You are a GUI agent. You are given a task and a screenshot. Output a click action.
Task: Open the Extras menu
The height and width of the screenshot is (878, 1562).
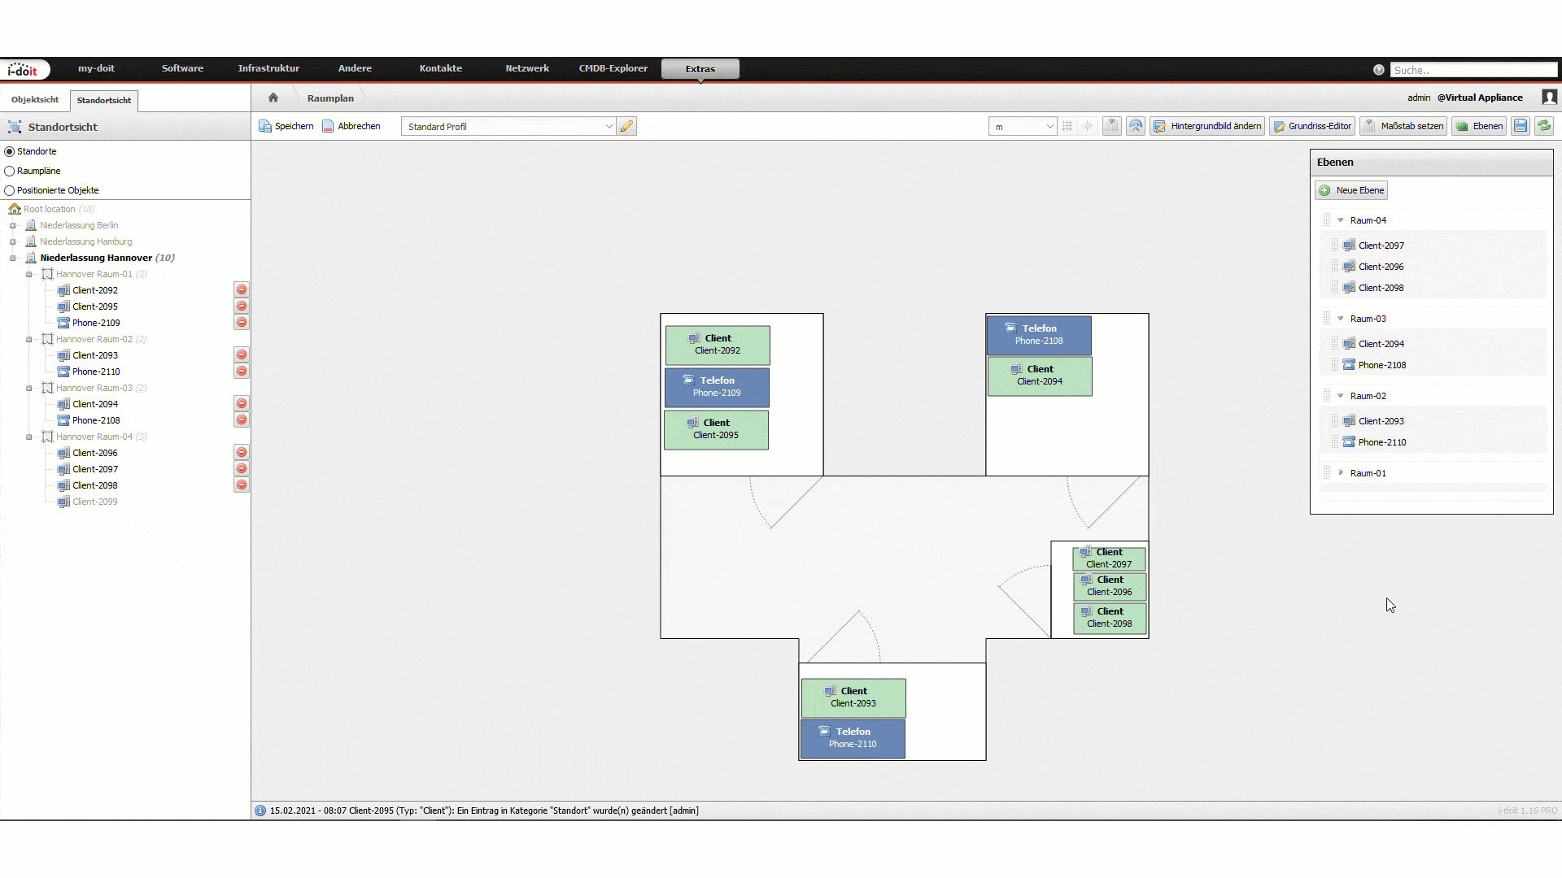point(700,69)
